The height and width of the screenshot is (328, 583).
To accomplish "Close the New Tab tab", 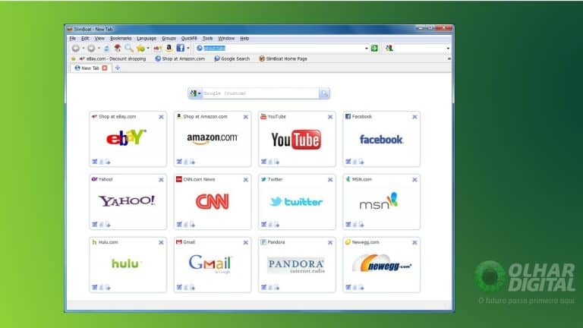I will (x=105, y=68).
